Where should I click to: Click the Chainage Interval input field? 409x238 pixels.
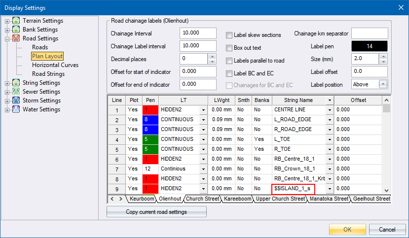point(198,34)
